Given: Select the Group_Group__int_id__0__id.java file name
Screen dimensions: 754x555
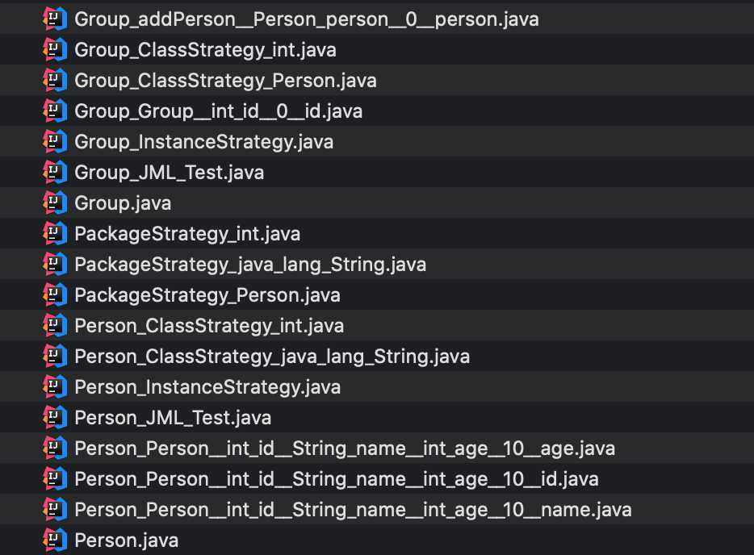Looking at the screenshot, I should coord(218,111).
